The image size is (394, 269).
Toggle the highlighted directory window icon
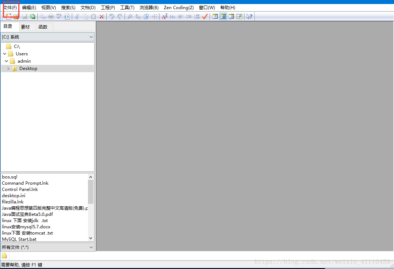tap(223, 16)
